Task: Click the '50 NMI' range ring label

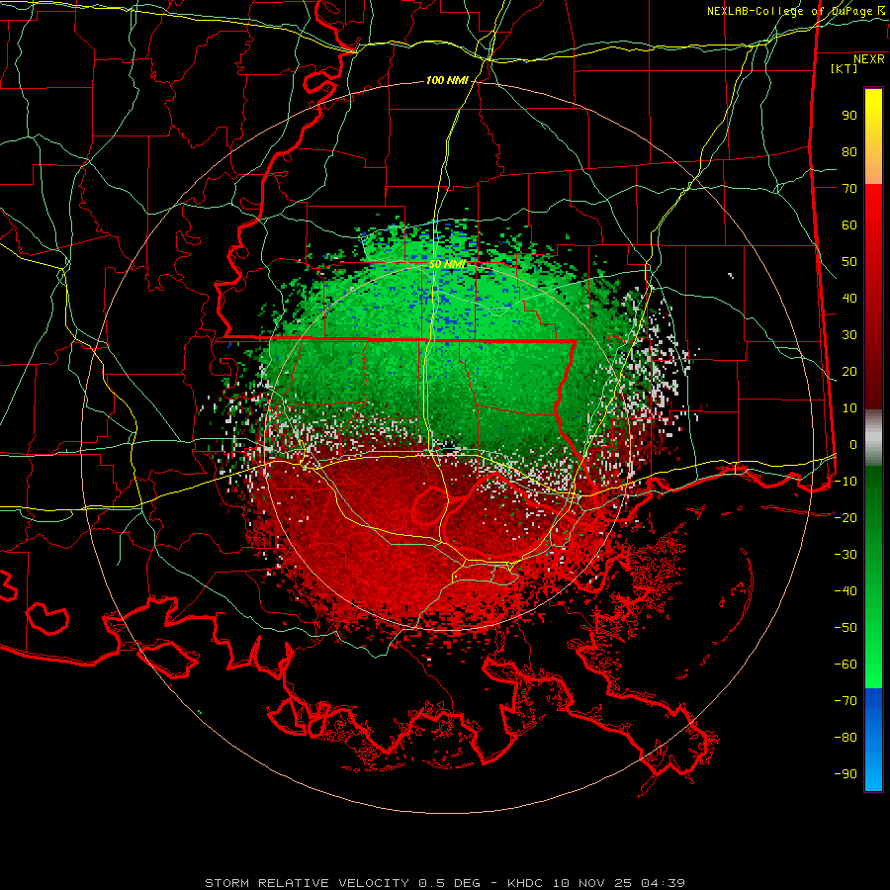Action: click(447, 264)
